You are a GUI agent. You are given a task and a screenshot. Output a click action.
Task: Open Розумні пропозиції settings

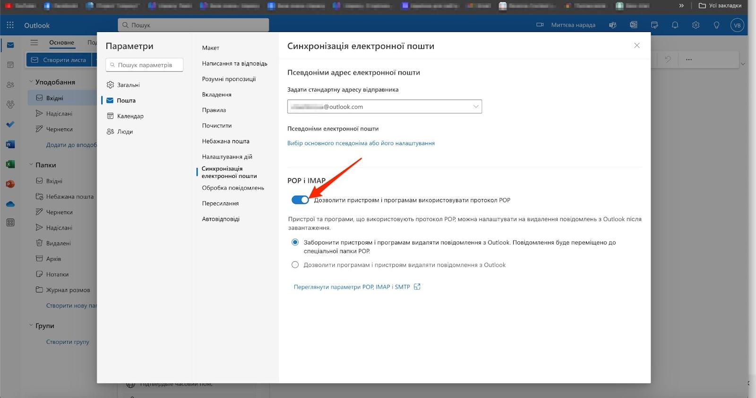pyautogui.click(x=229, y=79)
